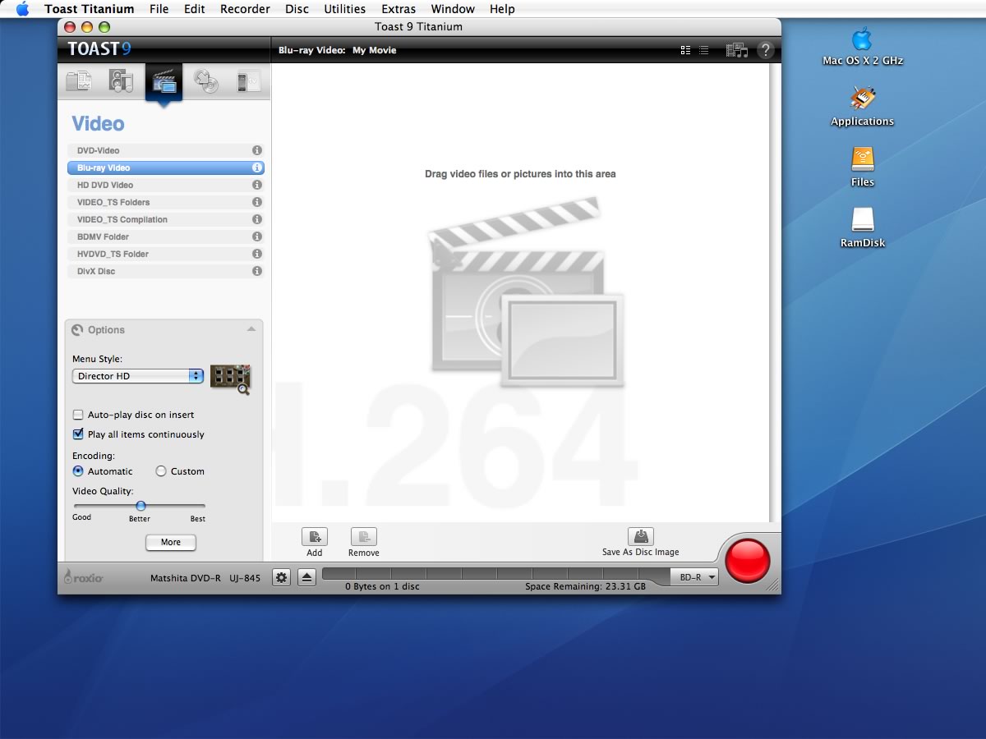The image size is (986, 739).
Task: Open the File menu
Action: coord(159,9)
